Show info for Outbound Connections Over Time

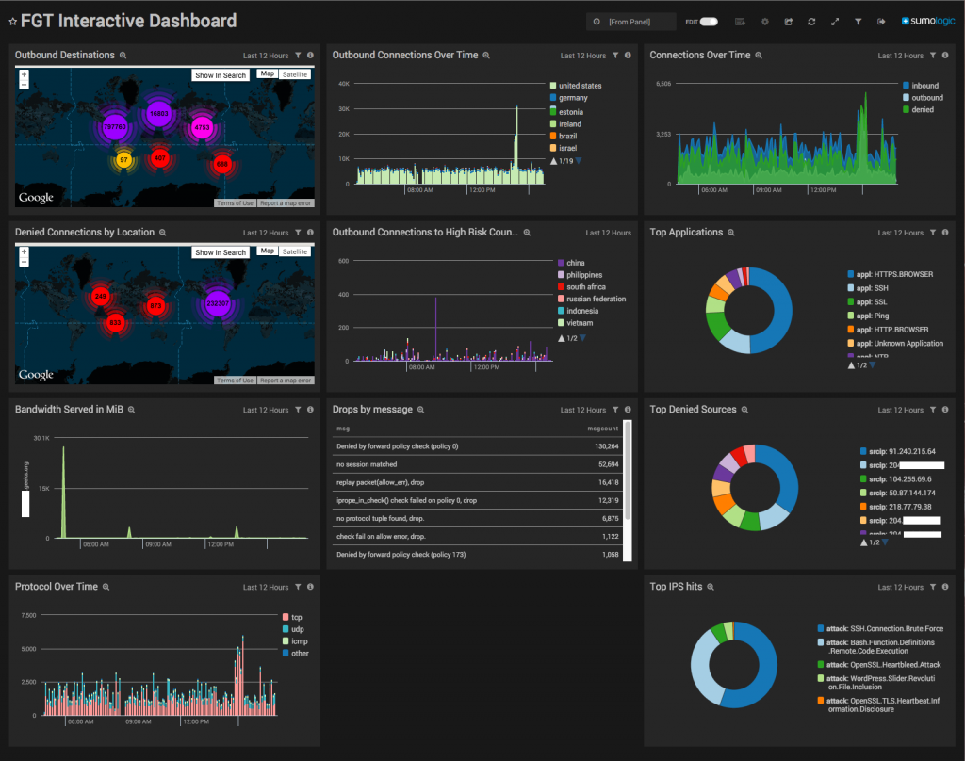pyautogui.click(x=628, y=56)
